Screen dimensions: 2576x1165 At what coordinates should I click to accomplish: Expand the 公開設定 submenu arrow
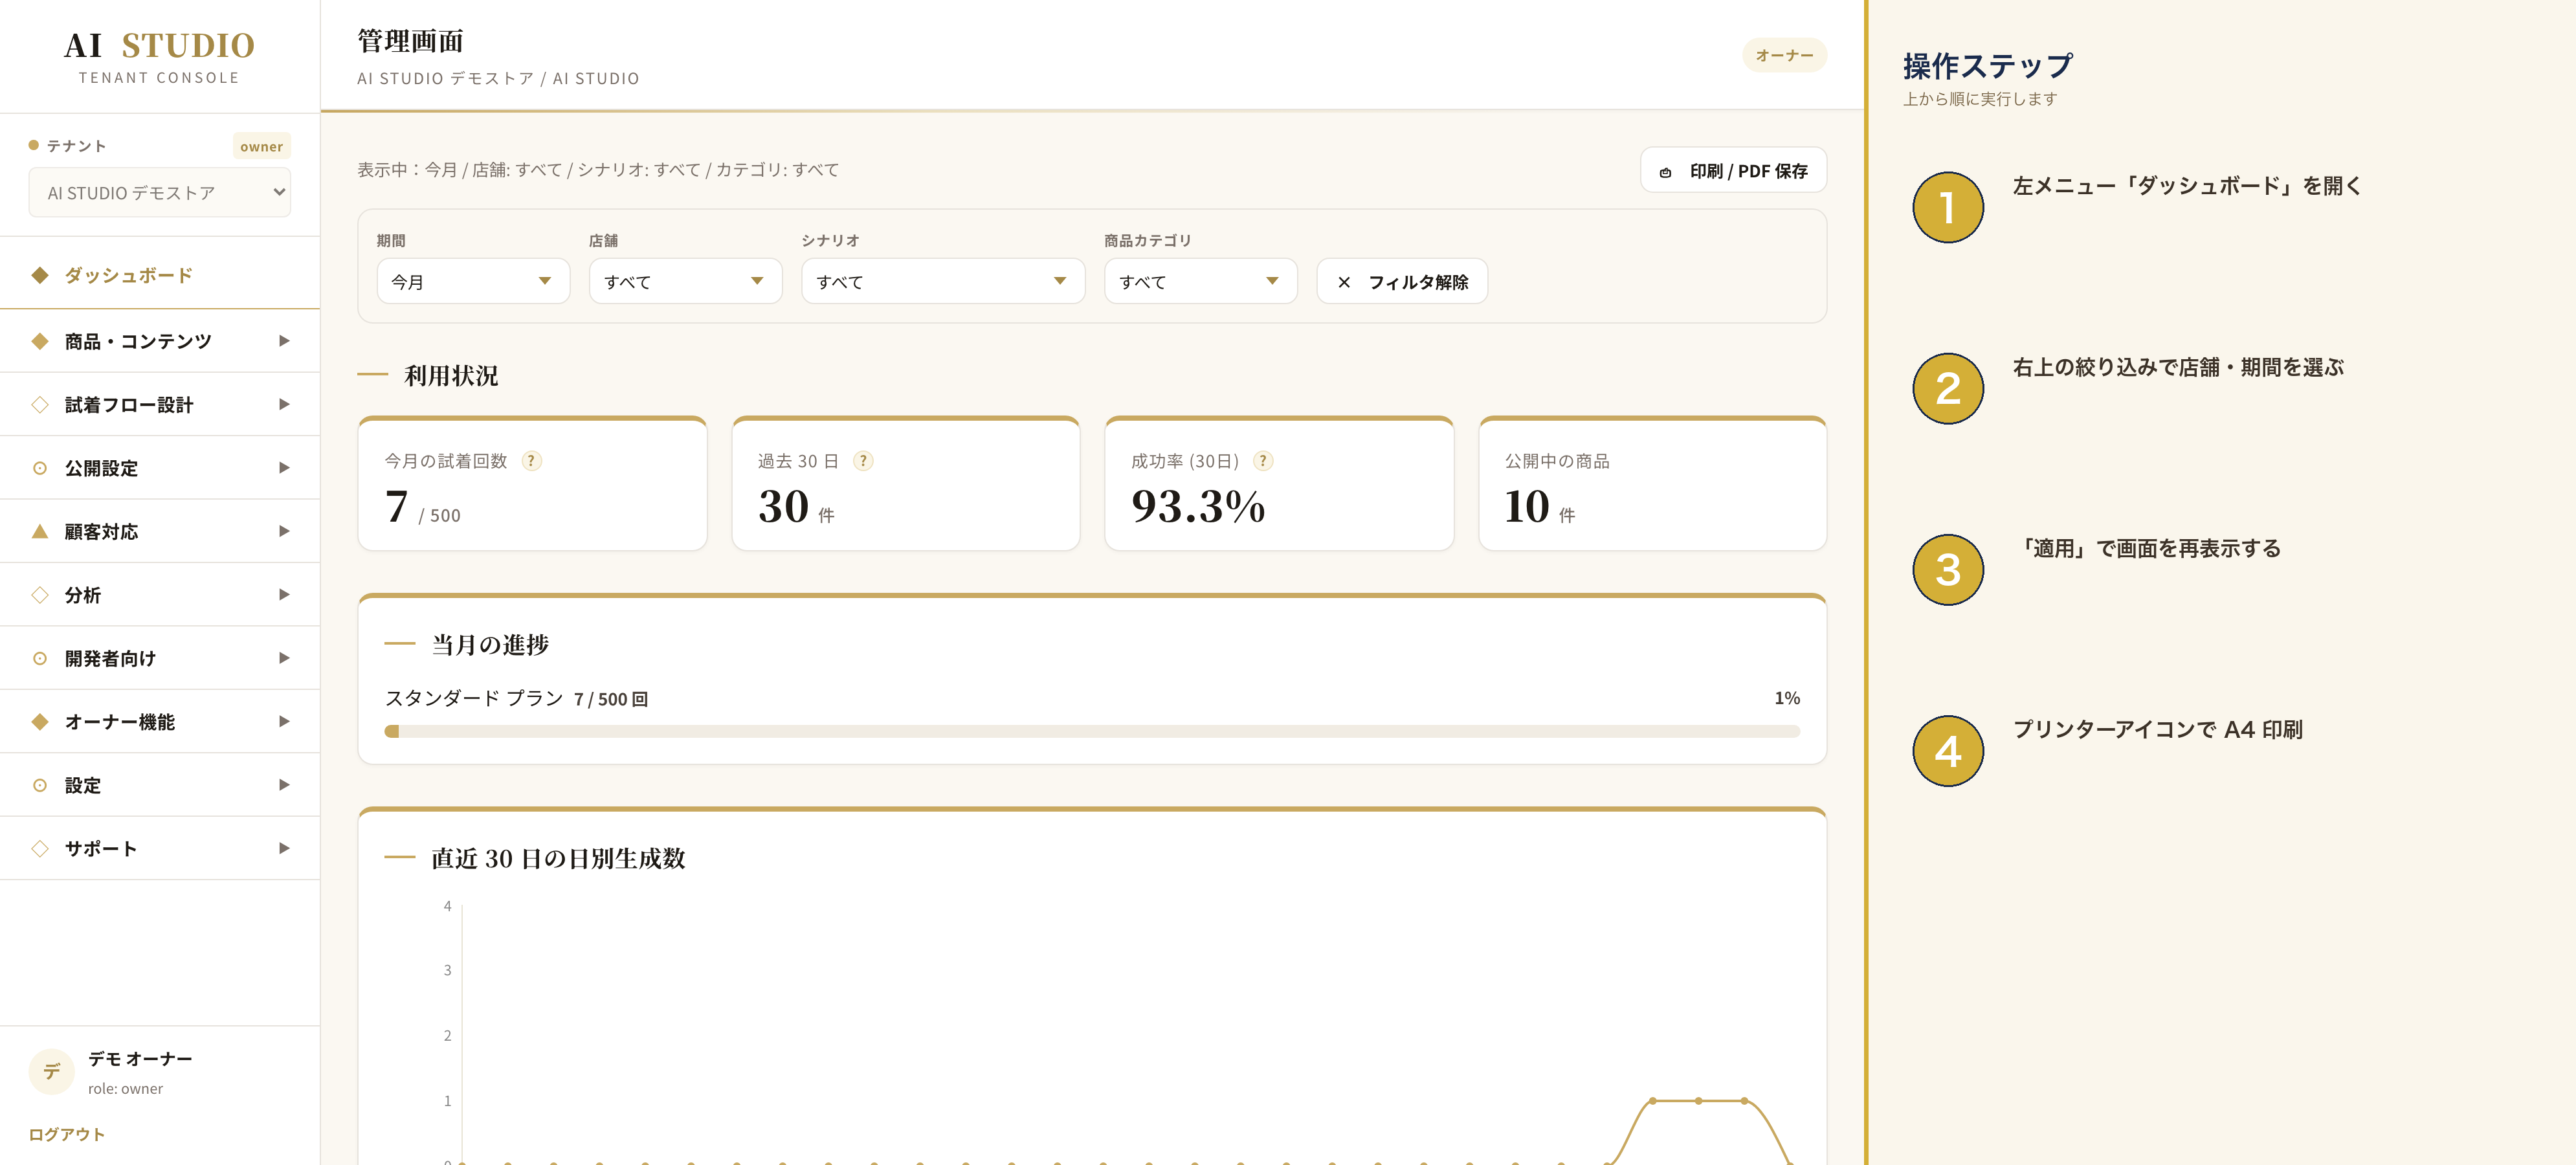tap(284, 468)
